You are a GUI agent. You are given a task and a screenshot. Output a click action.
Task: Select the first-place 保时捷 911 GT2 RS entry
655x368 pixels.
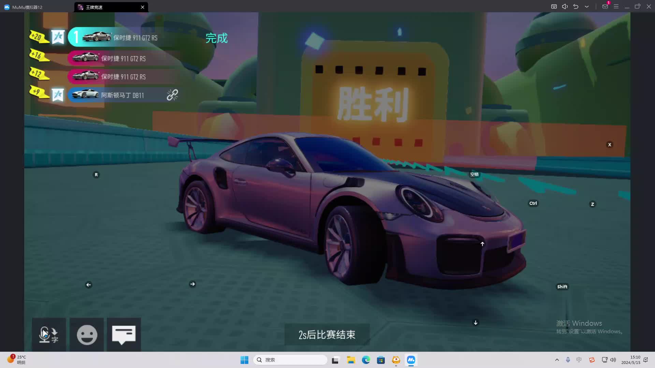click(135, 37)
